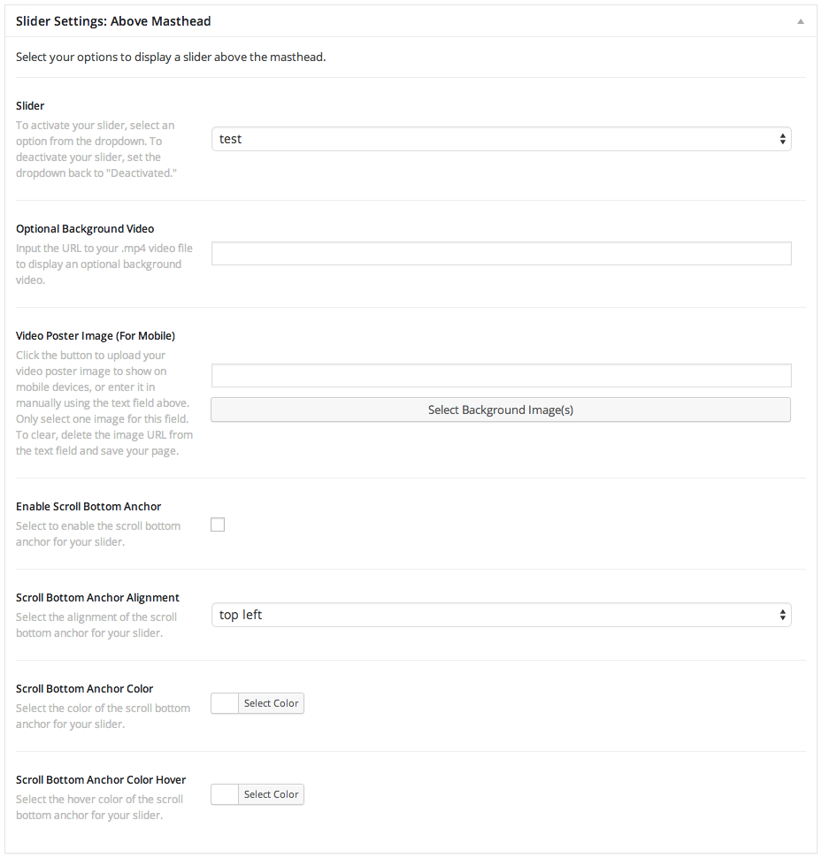Viewport: 822px width, 858px height.
Task: Click the Scroll Bottom Anchor Color Hover swatch
Action: 225,794
